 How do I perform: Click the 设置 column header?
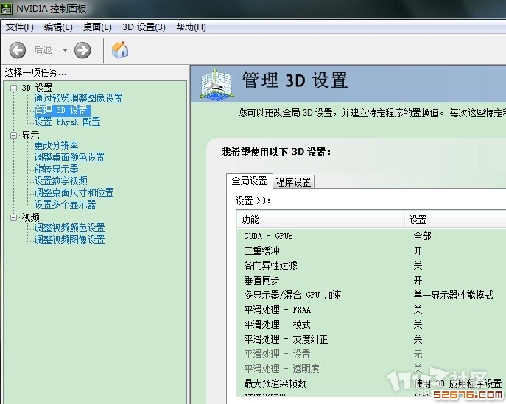[456, 220]
